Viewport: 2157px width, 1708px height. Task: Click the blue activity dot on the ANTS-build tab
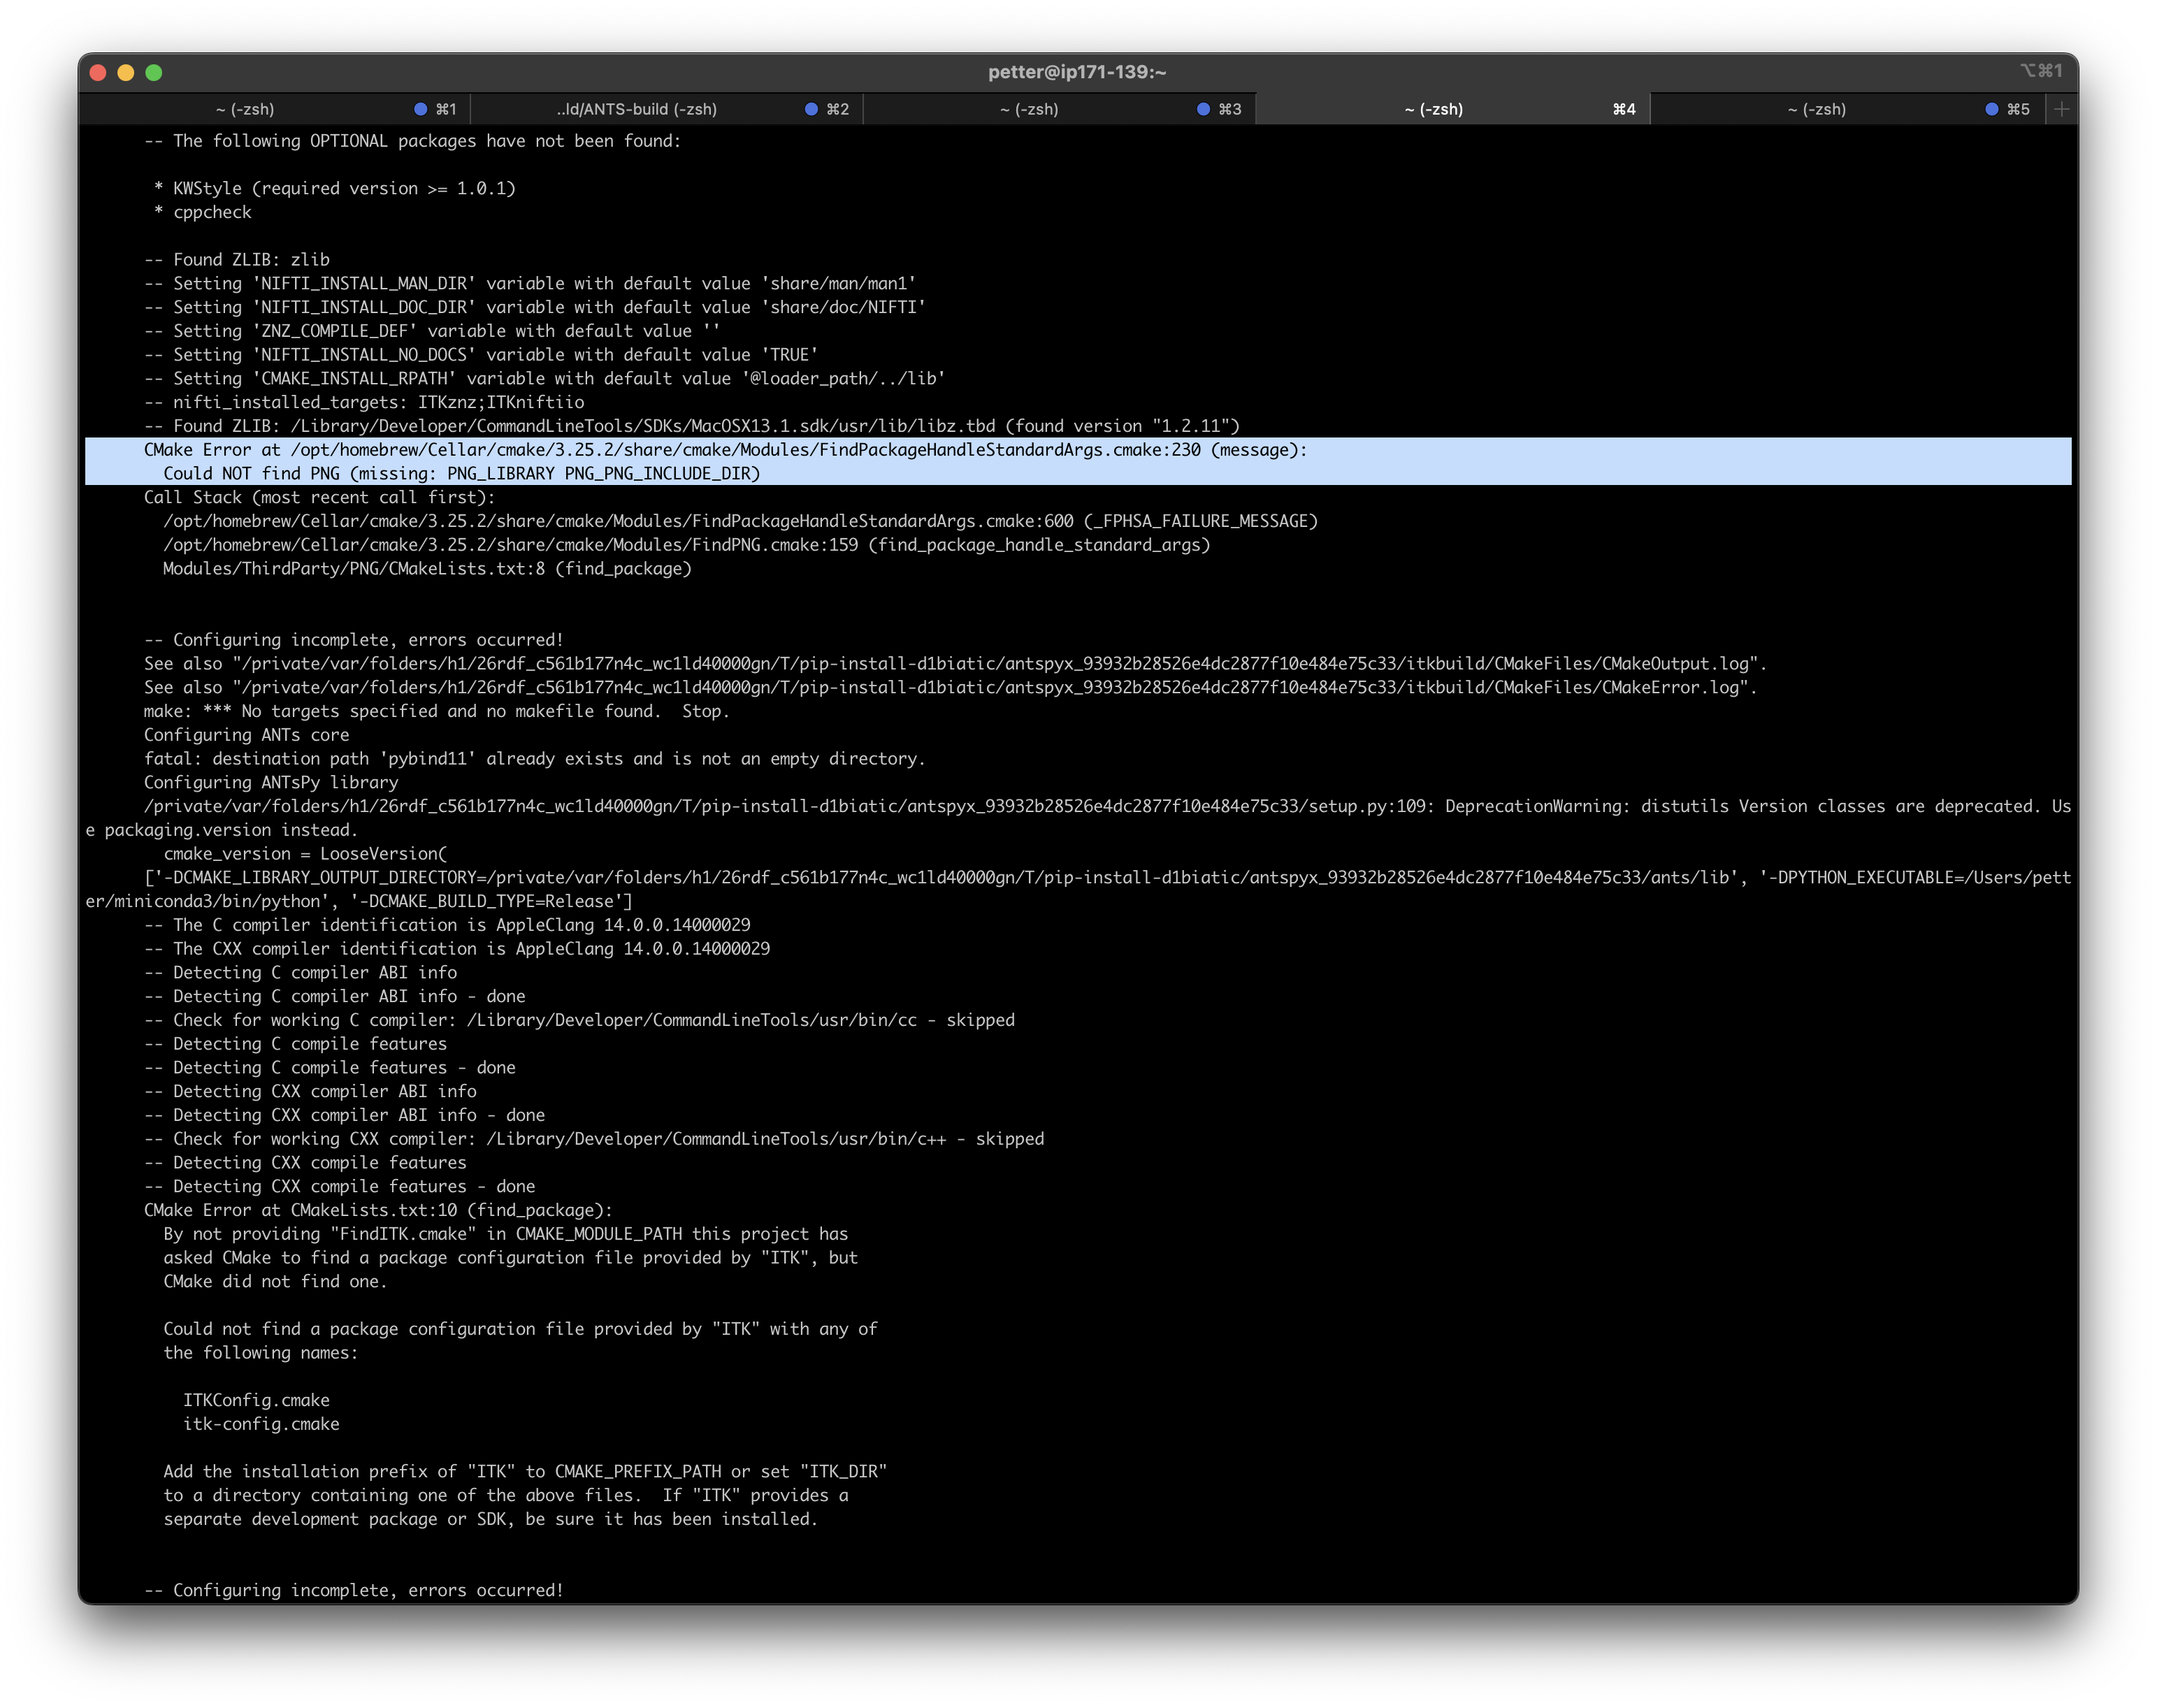[x=811, y=110]
